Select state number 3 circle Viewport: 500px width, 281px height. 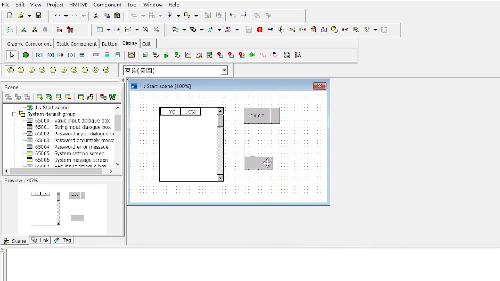[42, 70]
